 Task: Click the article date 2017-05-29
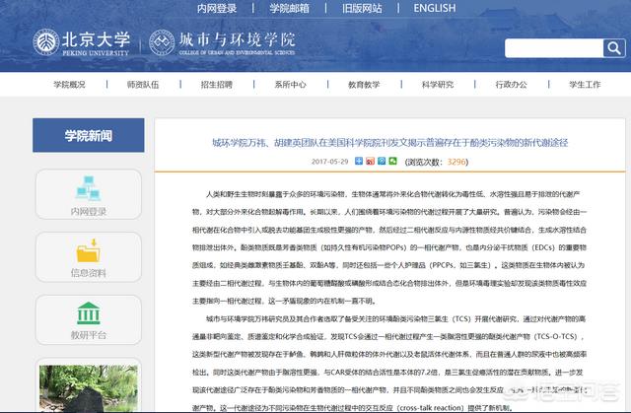click(x=329, y=162)
